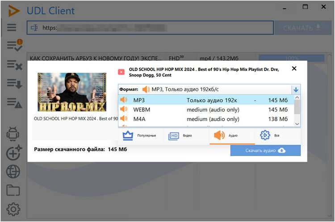Screen dimensions: 335x222
Task: Click the format list scroll up arrow
Action: tap(297, 98)
